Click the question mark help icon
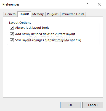Screen dimensions: 106x111 (x=87, y=4)
